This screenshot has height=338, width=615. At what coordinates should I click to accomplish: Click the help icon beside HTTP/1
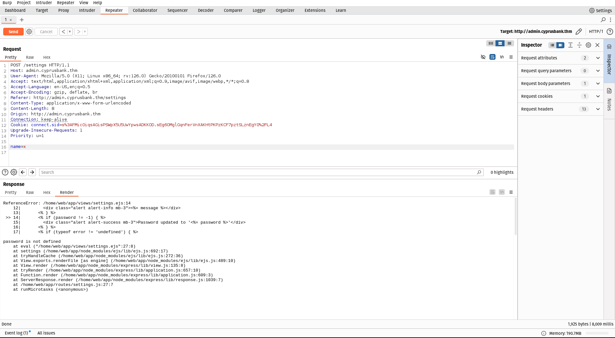[610, 32]
